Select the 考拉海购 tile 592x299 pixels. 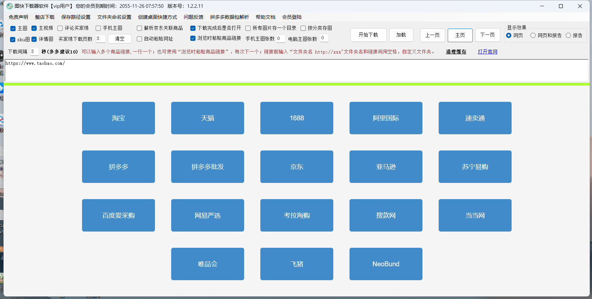click(x=297, y=215)
